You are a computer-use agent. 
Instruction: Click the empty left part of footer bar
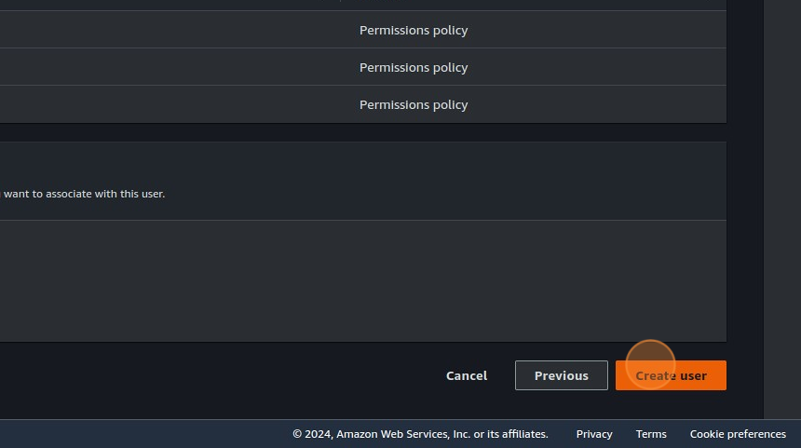pyautogui.click(x=140, y=434)
